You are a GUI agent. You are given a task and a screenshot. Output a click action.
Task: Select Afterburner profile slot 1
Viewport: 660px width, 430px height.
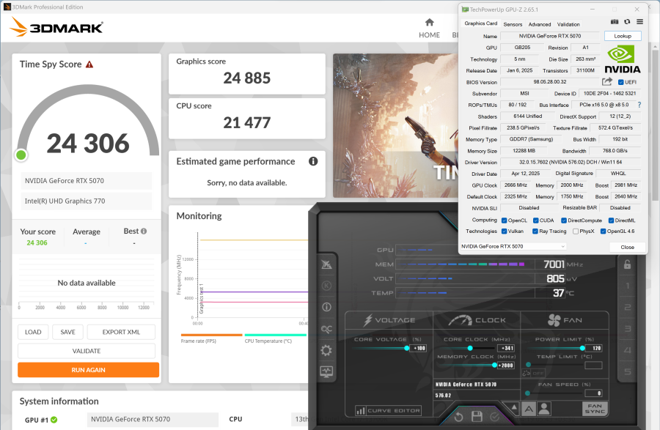coord(628,286)
